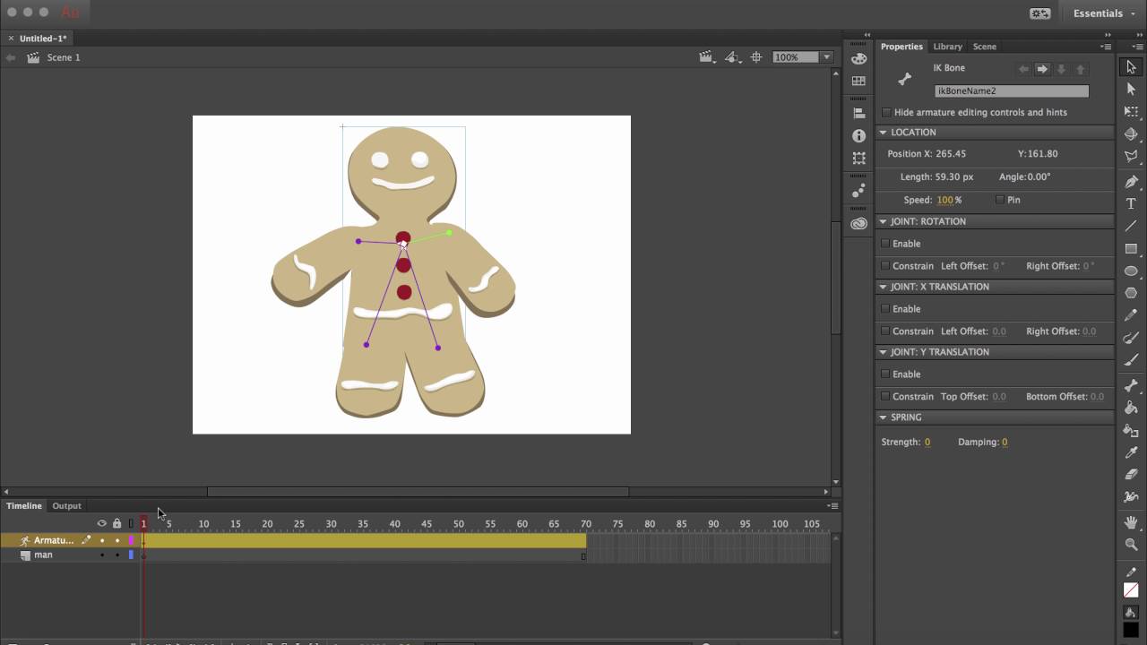This screenshot has width=1147, height=645.
Task: Select the Oval tool
Action: (1131, 271)
